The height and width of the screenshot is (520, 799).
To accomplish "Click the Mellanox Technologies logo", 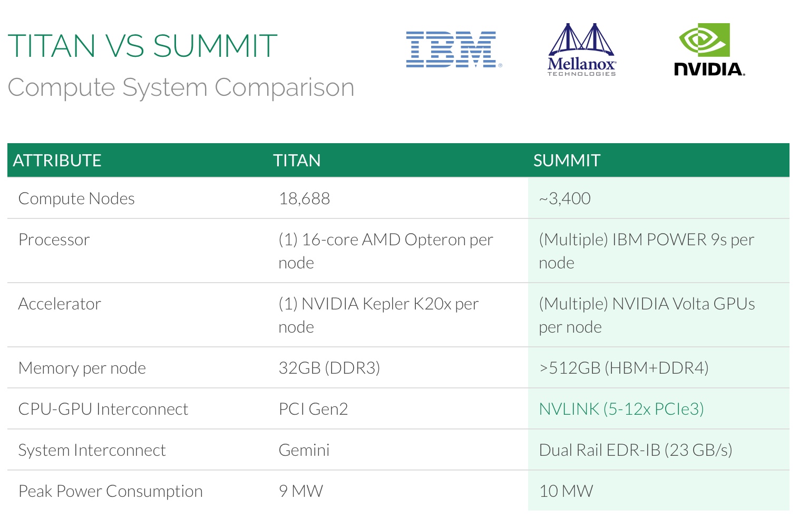I will click(581, 50).
